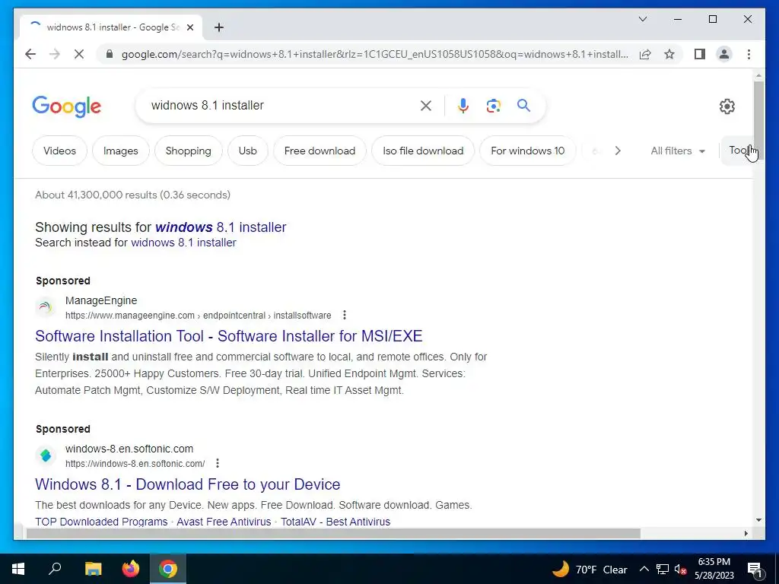Apply the Iso file download chip
Image resolution: width=779 pixels, height=584 pixels.
coord(423,151)
